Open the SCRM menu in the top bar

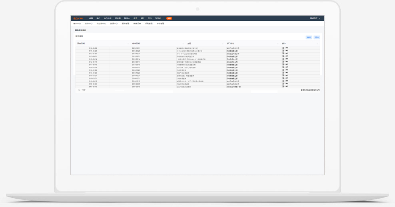click(x=158, y=18)
